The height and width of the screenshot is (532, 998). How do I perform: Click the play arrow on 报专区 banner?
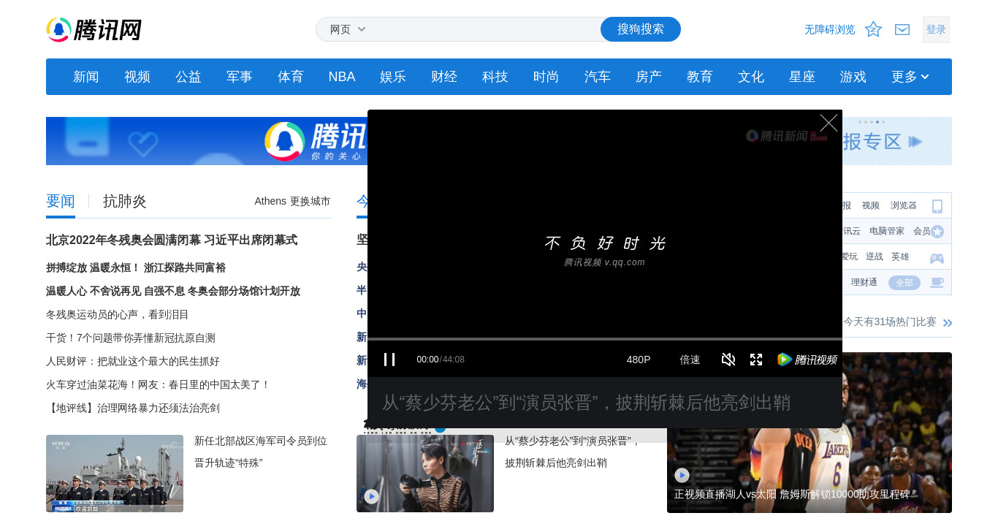pyautogui.click(x=915, y=142)
